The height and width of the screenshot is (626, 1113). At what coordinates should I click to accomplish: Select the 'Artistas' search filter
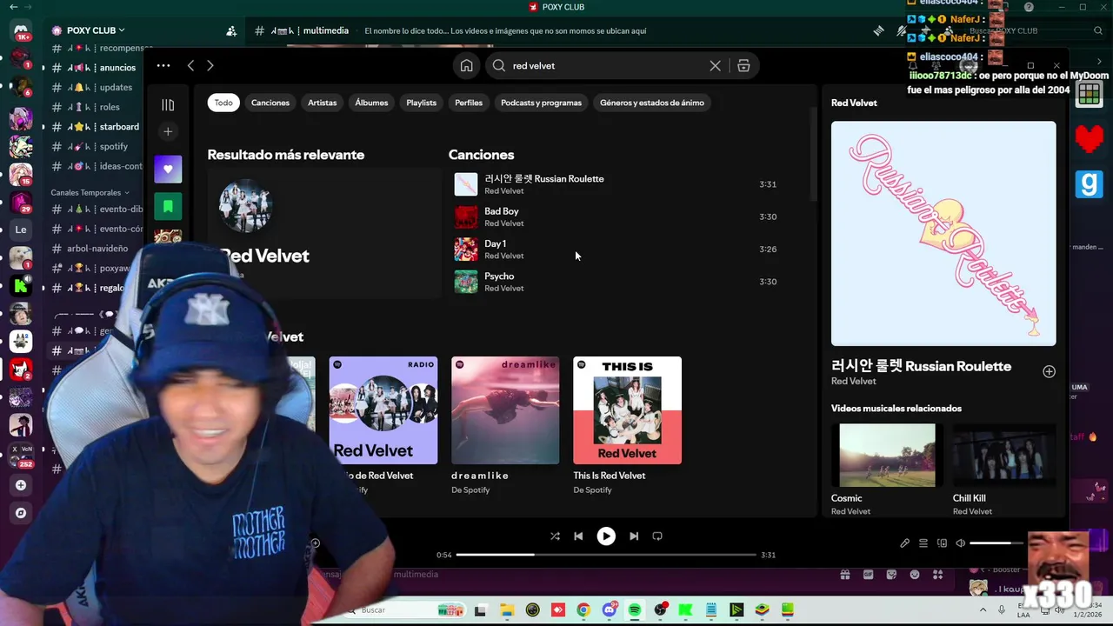[322, 103]
